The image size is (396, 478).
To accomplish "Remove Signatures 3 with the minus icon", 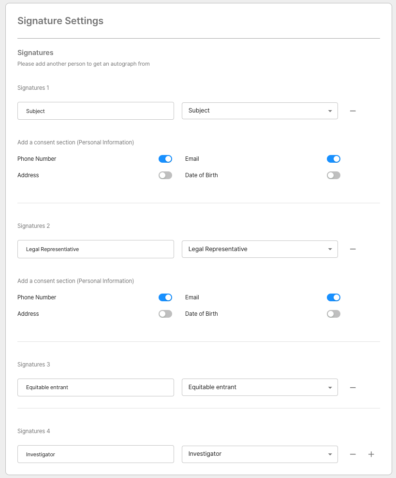I will point(353,388).
